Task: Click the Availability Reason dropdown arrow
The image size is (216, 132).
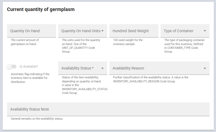Action: click(205, 68)
